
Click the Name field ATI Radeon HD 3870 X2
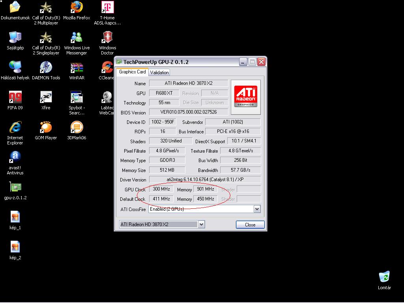[x=189, y=83]
